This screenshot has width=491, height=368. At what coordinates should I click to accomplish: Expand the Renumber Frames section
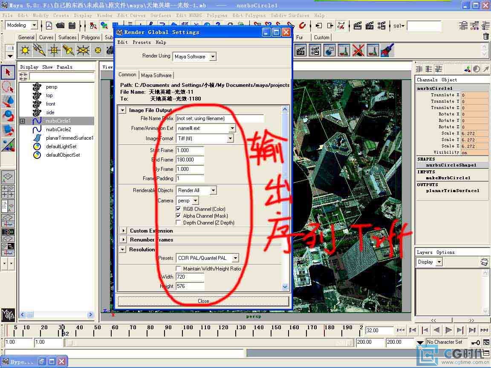(x=123, y=240)
